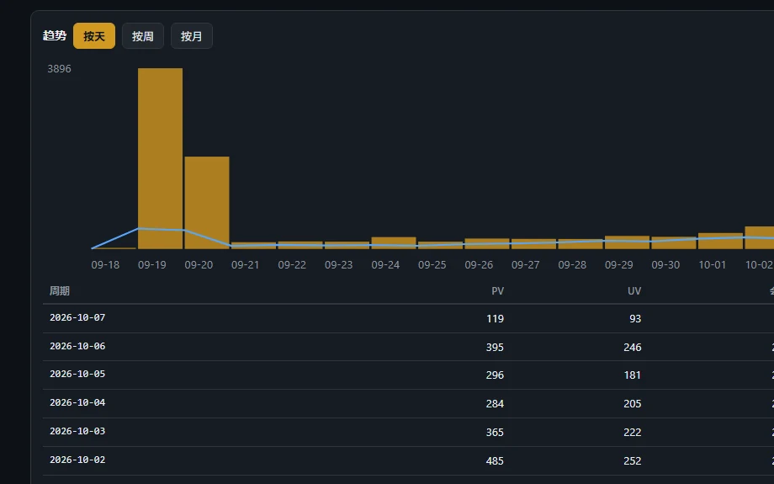Click UV value 252
Screen dimensions: 774x484
tap(633, 460)
